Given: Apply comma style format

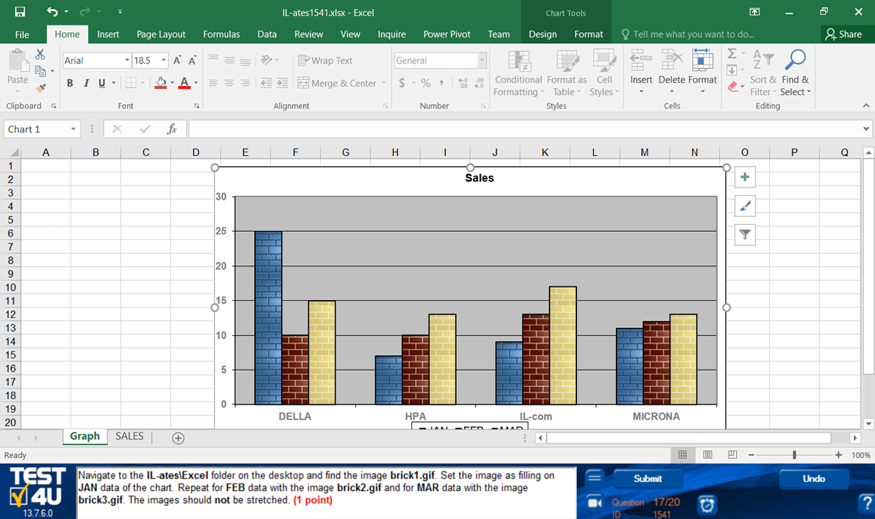Looking at the screenshot, I should point(442,83).
